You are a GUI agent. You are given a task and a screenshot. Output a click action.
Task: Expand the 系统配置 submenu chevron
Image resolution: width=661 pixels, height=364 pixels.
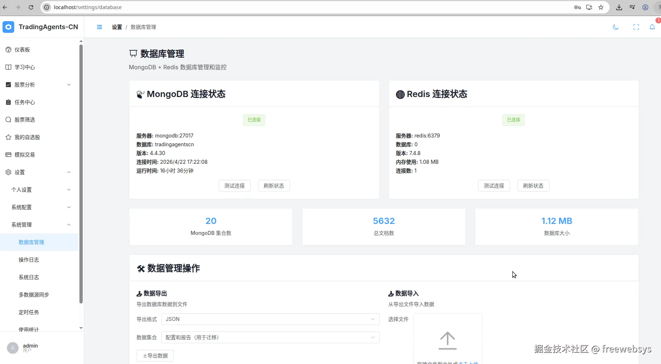(x=69, y=207)
